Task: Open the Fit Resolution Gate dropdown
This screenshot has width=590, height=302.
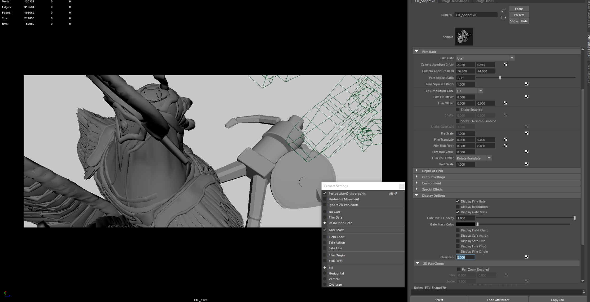Action: (x=469, y=91)
